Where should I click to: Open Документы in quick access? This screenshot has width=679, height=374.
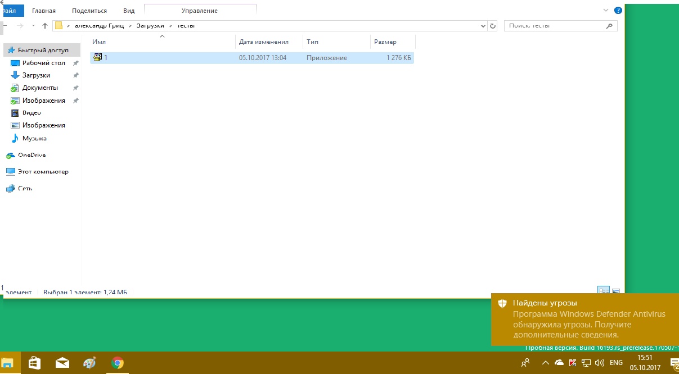(x=40, y=88)
